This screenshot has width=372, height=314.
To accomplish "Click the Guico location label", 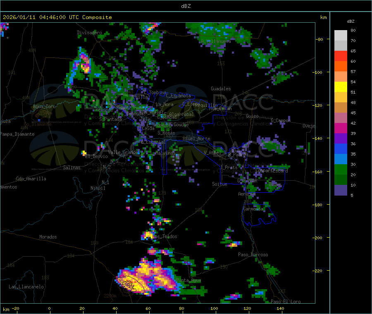I will coord(252,116).
